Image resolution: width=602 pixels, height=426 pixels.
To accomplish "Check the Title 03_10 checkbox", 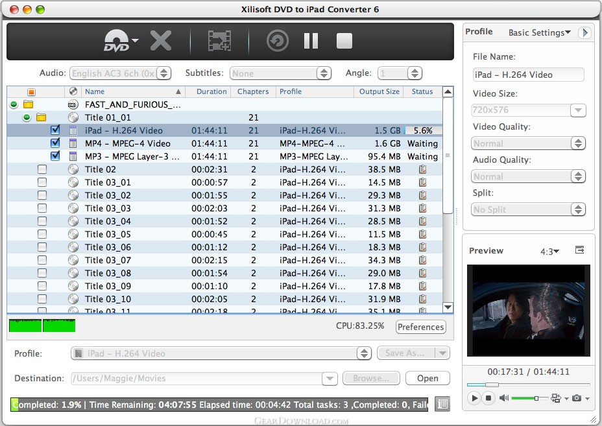I will tap(42, 298).
